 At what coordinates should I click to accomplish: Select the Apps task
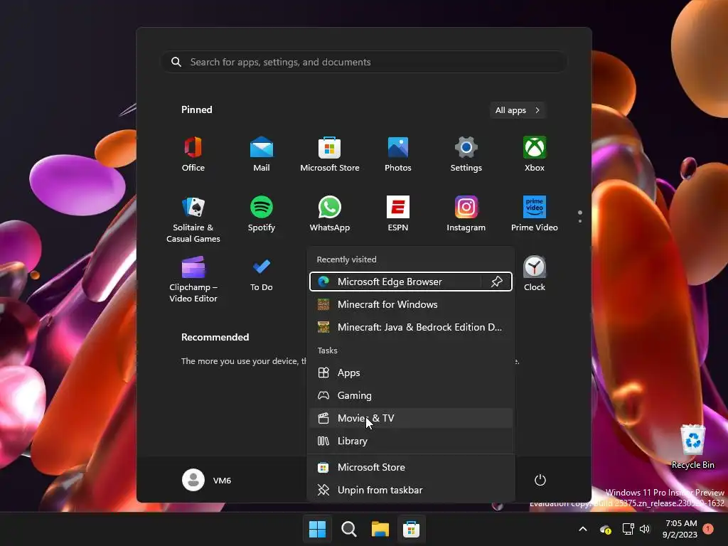click(411, 373)
